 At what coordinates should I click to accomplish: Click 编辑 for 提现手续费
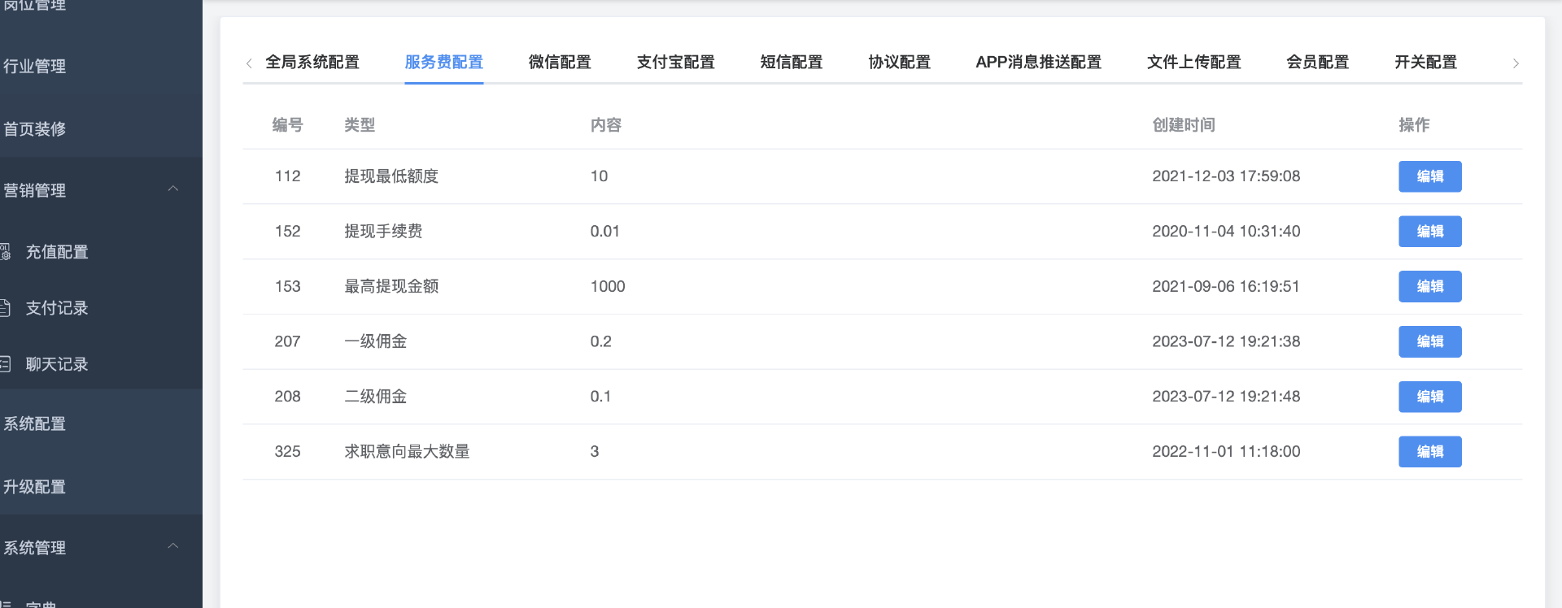click(x=1429, y=232)
